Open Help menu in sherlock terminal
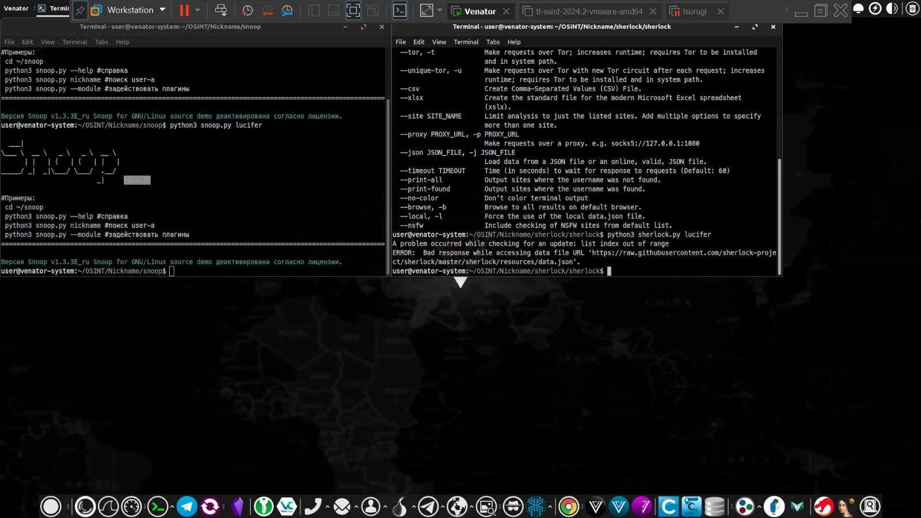Image resolution: width=921 pixels, height=518 pixels. pyautogui.click(x=514, y=42)
